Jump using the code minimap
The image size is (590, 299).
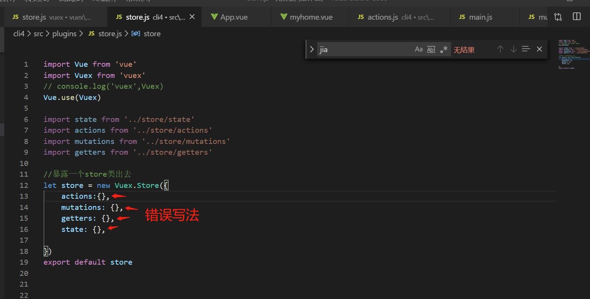tap(573, 54)
